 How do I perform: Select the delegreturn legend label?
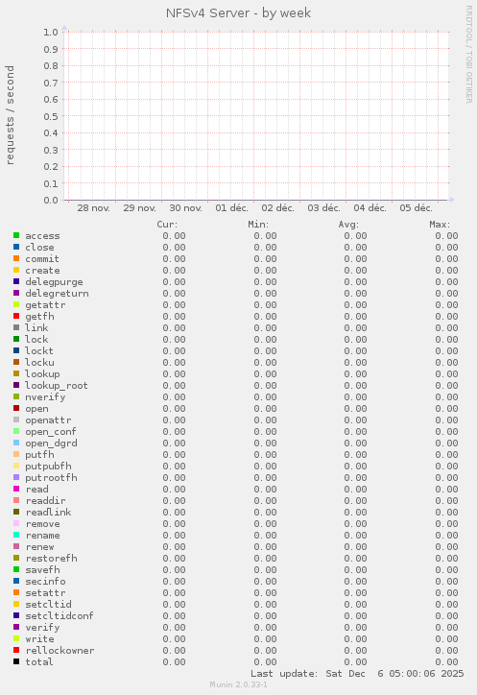[x=57, y=294]
